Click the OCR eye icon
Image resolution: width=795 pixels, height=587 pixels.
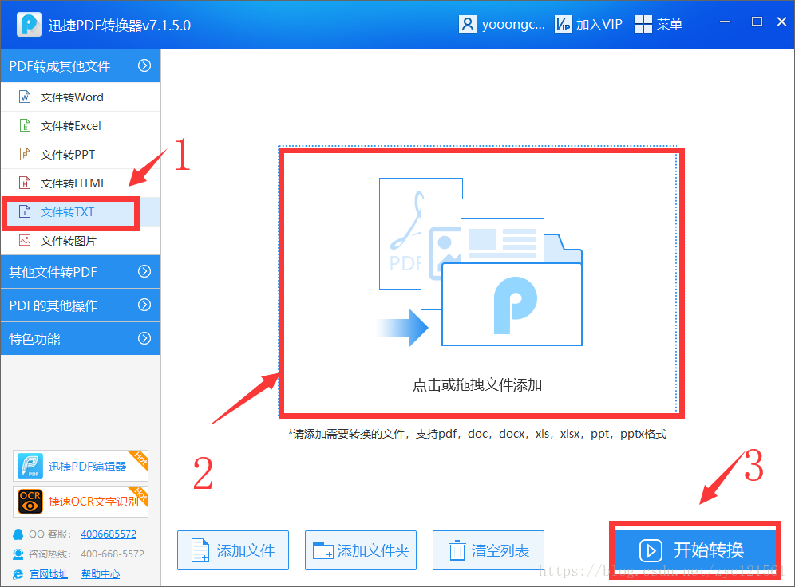point(30,502)
